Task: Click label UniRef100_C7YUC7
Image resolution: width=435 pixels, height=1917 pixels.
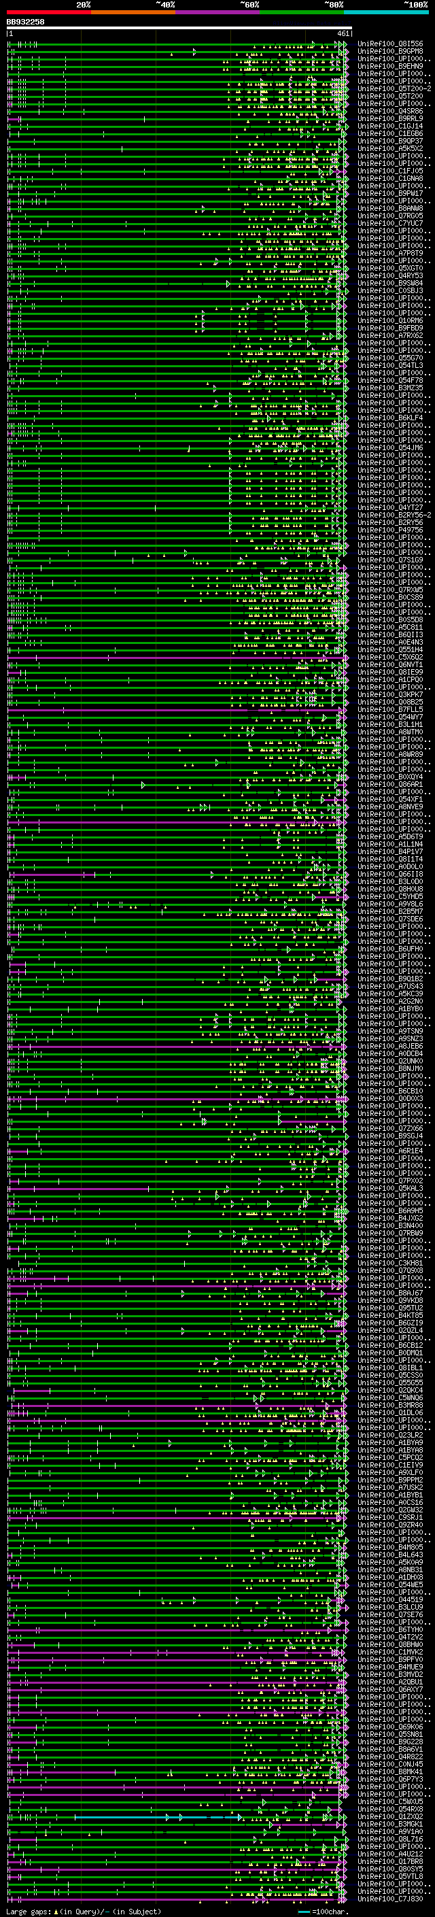Action: click(x=390, y=223)
